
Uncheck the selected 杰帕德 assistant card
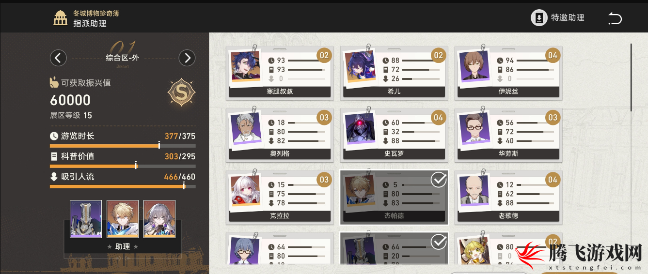[x=394, y=197]
